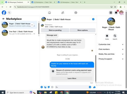The image size is (127, 94).
Task: Click the Learn More button
Action: [x=72, y=78]
